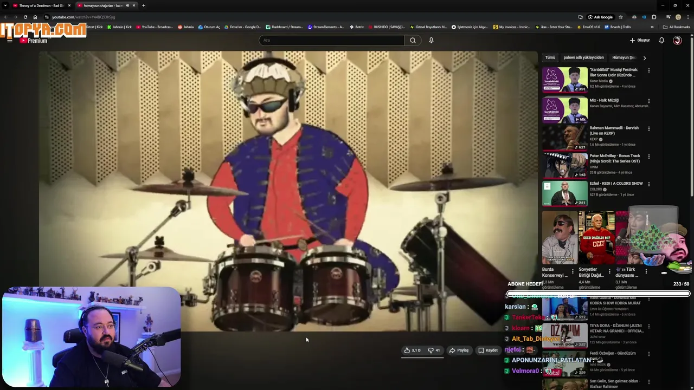Image resolution: width=694 pixels, height=390 pixels.
Task: Start voice search with the microphone icon
Action: point(431,40)
